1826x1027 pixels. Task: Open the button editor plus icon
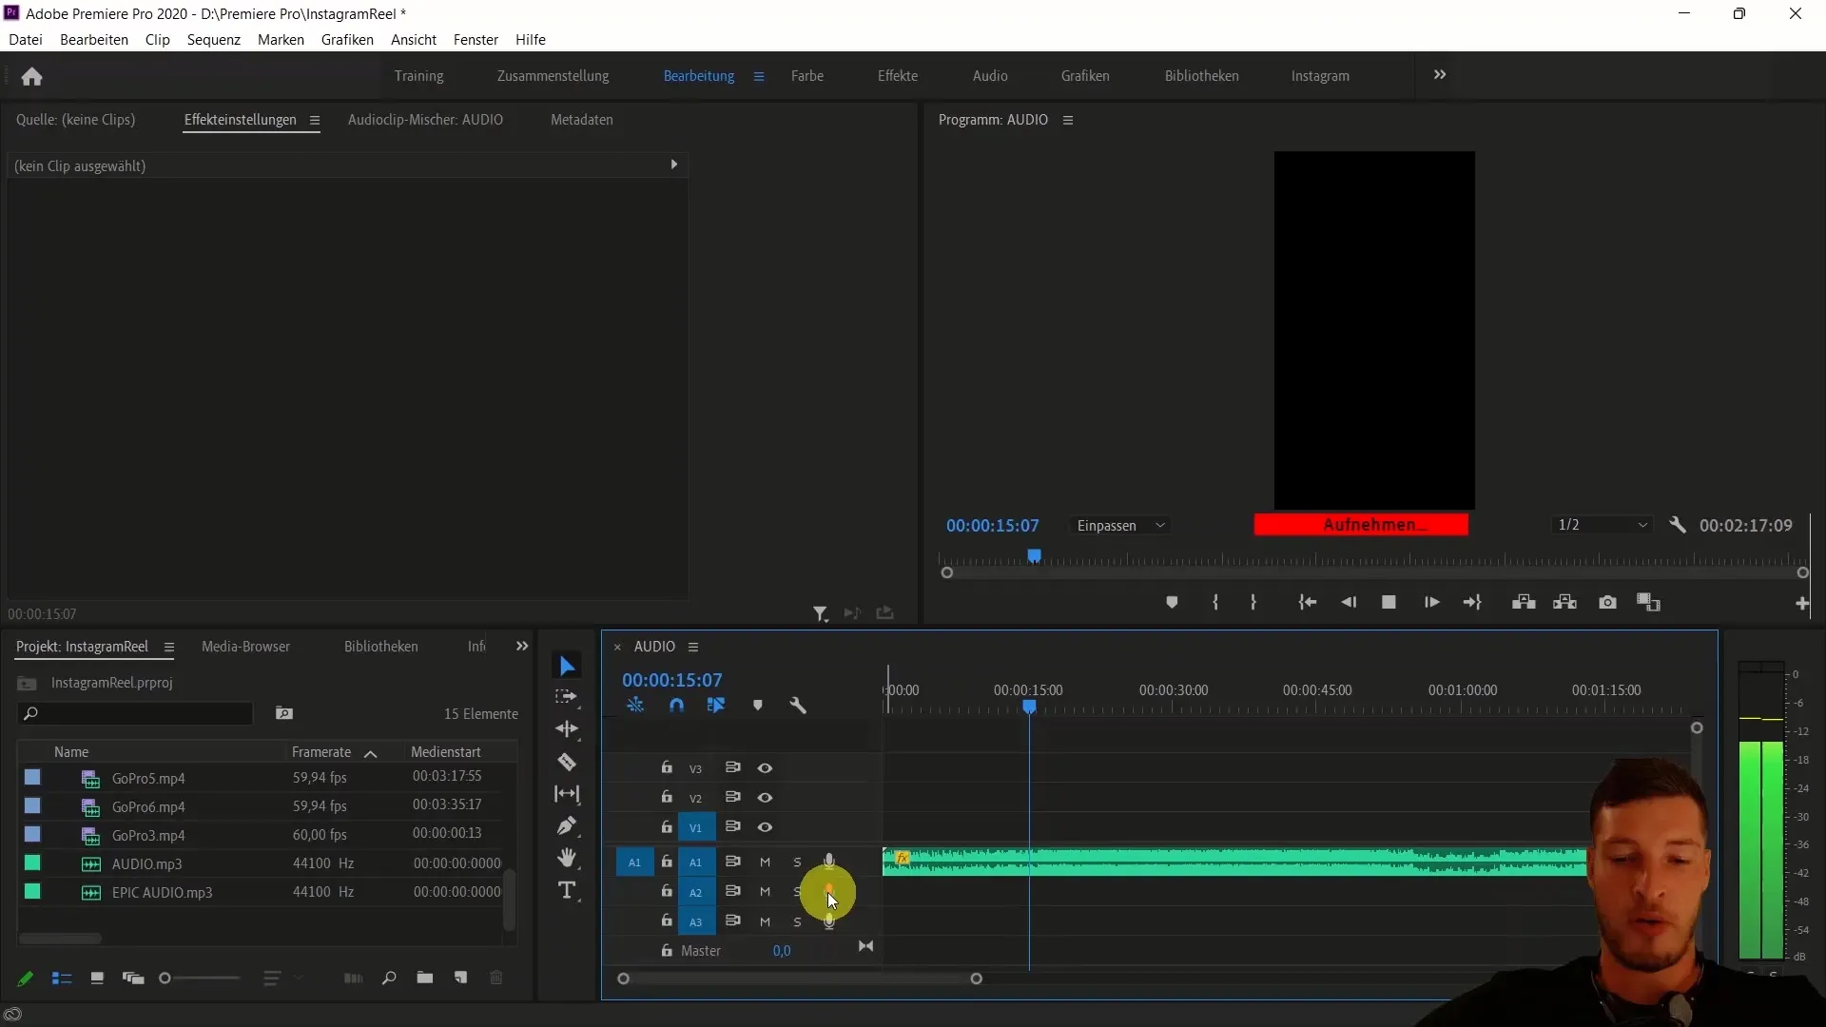tap(1801, 604)
